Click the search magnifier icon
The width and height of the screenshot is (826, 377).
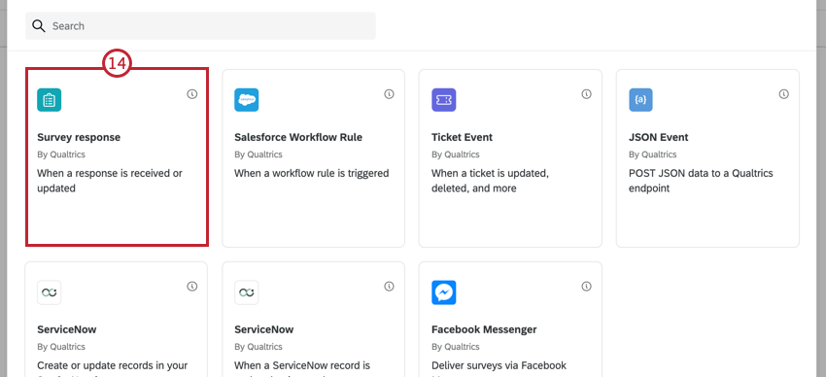click(39, 26)
